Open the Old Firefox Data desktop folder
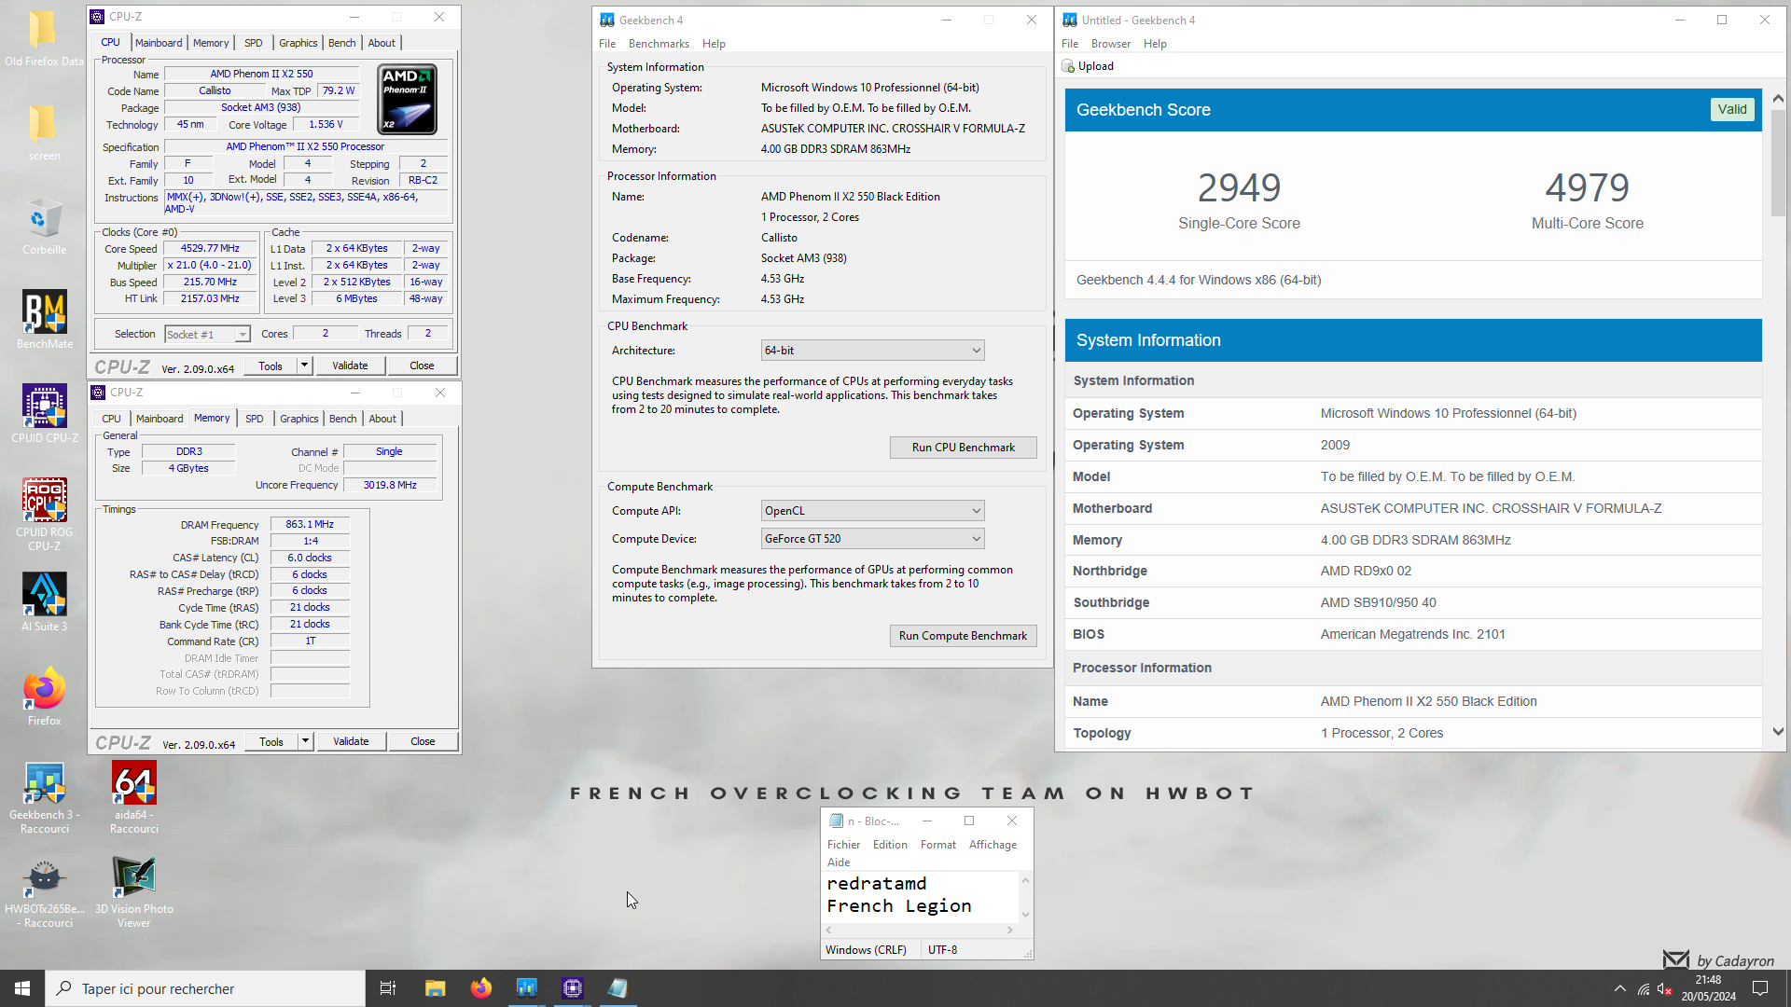Image resolution: width=1791 pixels, height=1007 pixels. (44, 37)
